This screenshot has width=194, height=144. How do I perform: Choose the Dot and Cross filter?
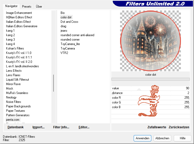pyautogui.click(x=69, y=22)
